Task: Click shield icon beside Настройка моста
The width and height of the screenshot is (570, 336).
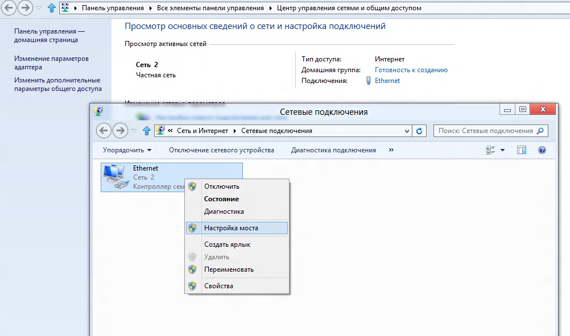Action: click(x=192, y=228)
